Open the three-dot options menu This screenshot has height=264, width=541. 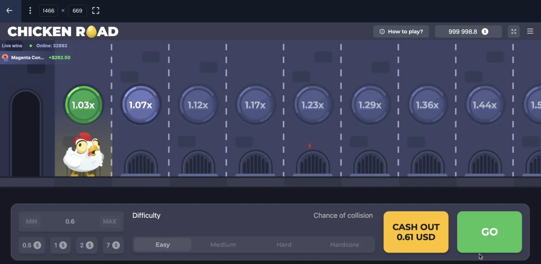click(30, 11)
